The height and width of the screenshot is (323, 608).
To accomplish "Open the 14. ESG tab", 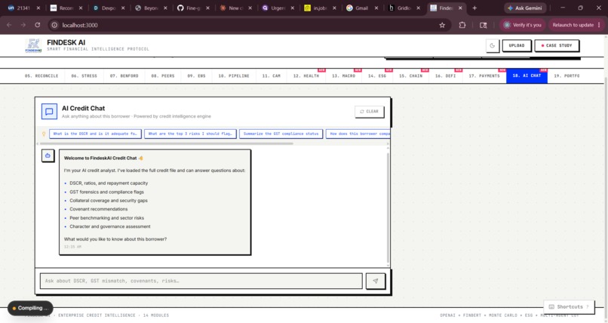I will (x=377, y=76).
